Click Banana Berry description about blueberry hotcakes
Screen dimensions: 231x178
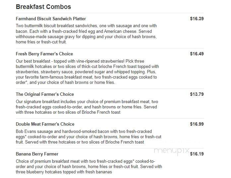coord(89,167)
